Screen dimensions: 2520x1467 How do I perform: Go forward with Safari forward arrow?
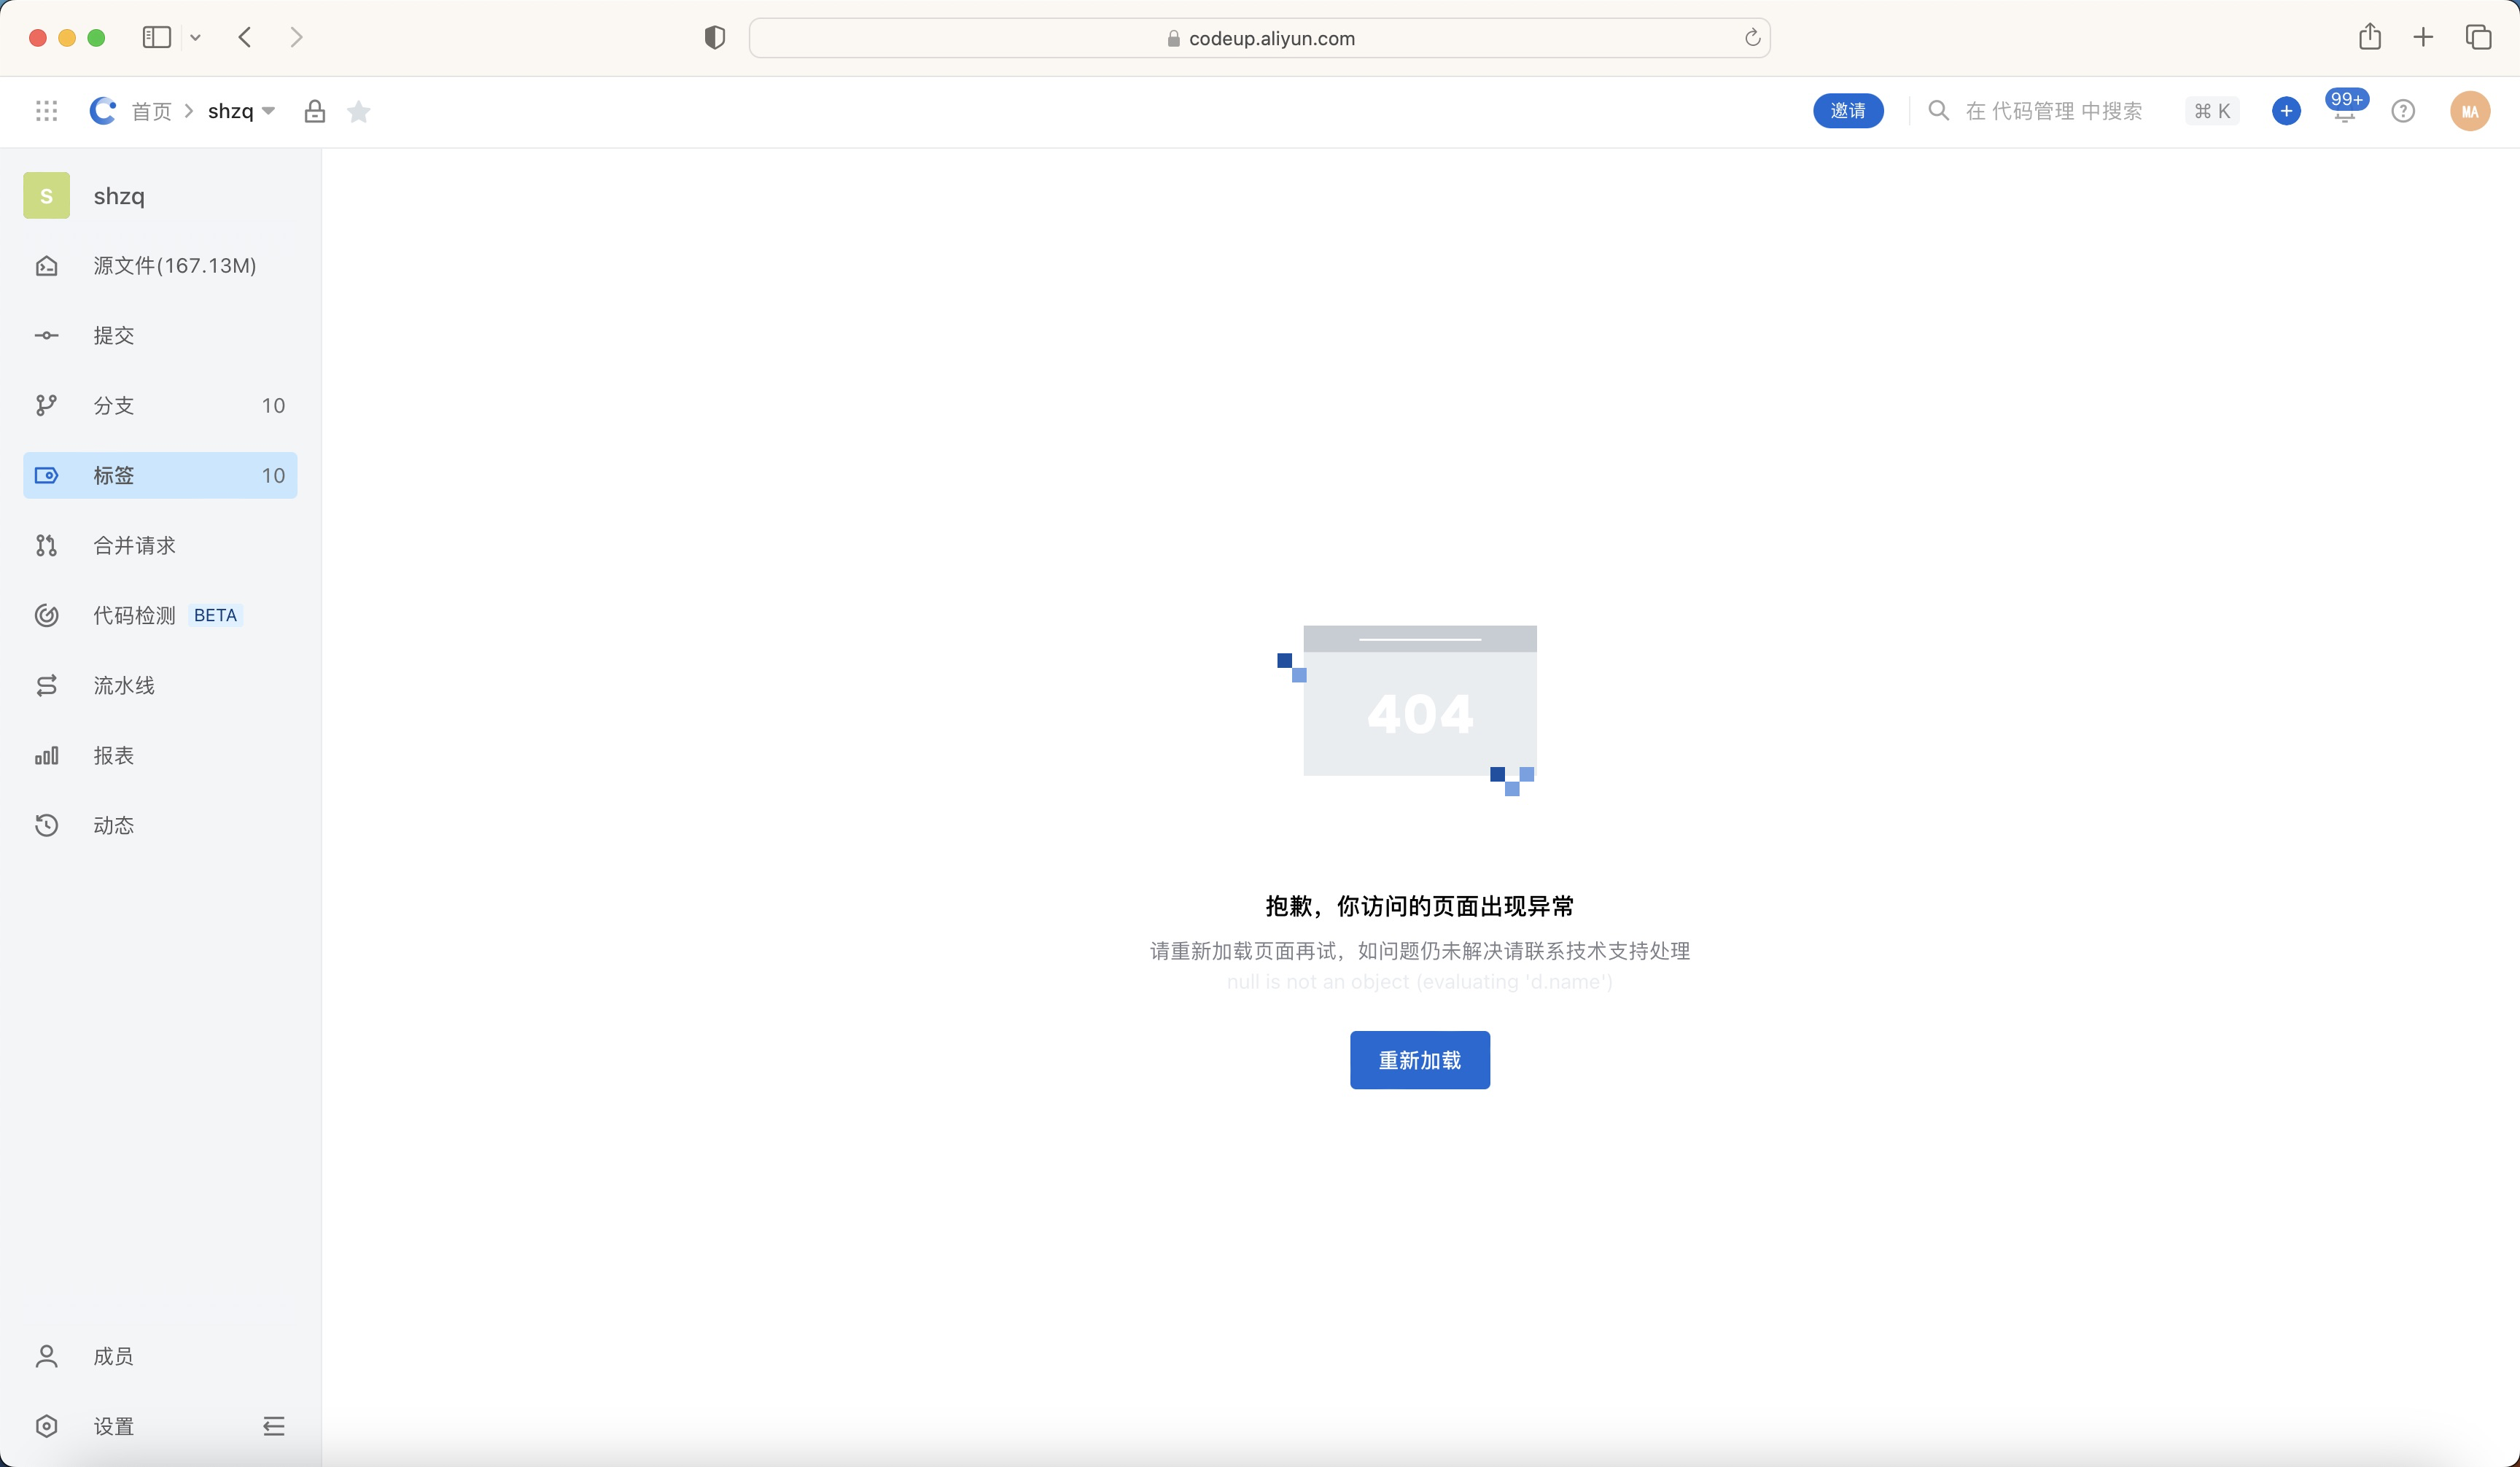tap(296, 37)
